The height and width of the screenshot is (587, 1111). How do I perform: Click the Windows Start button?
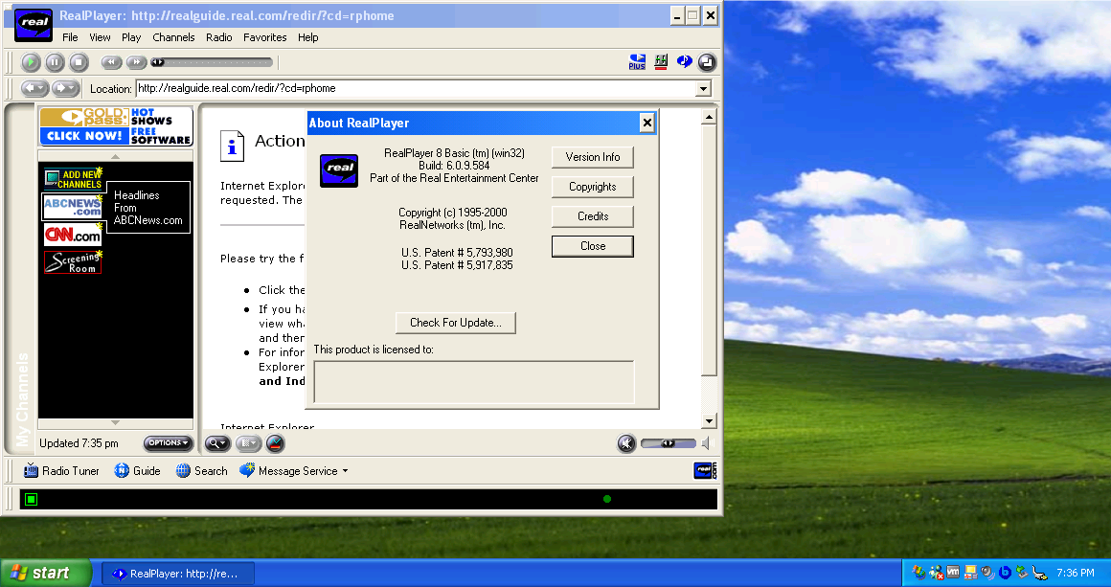pos(43,573)
